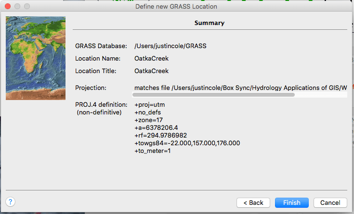Click the Projection horizontal scrollbar
This screenshot has height=214, width=354.
215,95
